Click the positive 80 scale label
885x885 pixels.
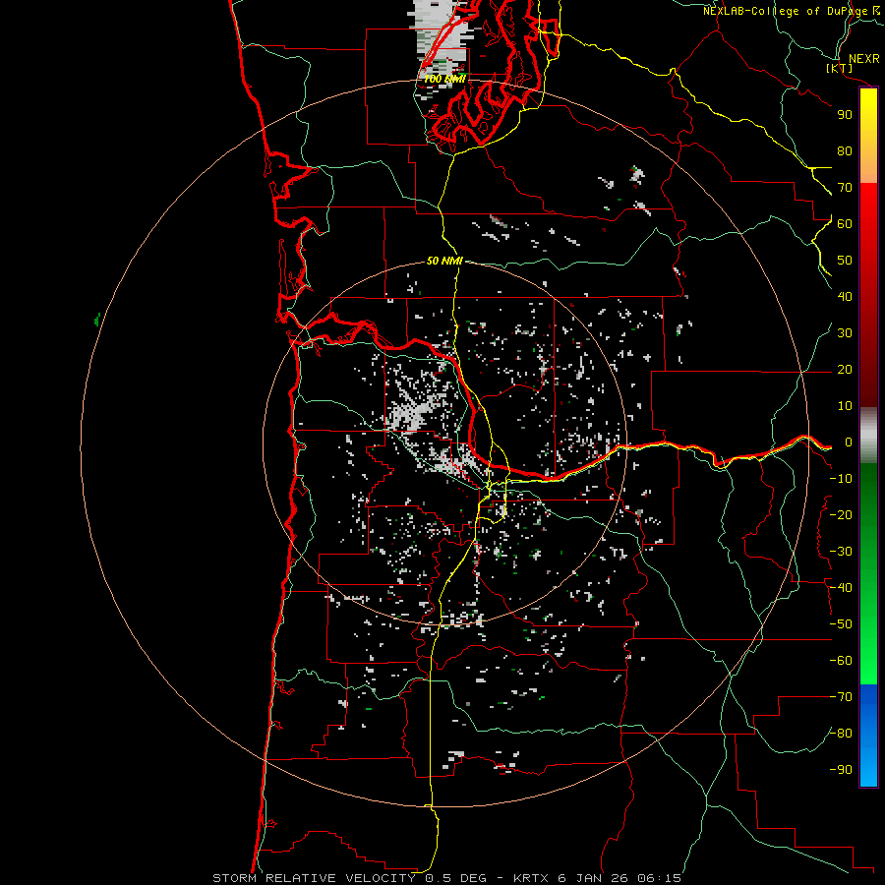click(x=845, y=150)
